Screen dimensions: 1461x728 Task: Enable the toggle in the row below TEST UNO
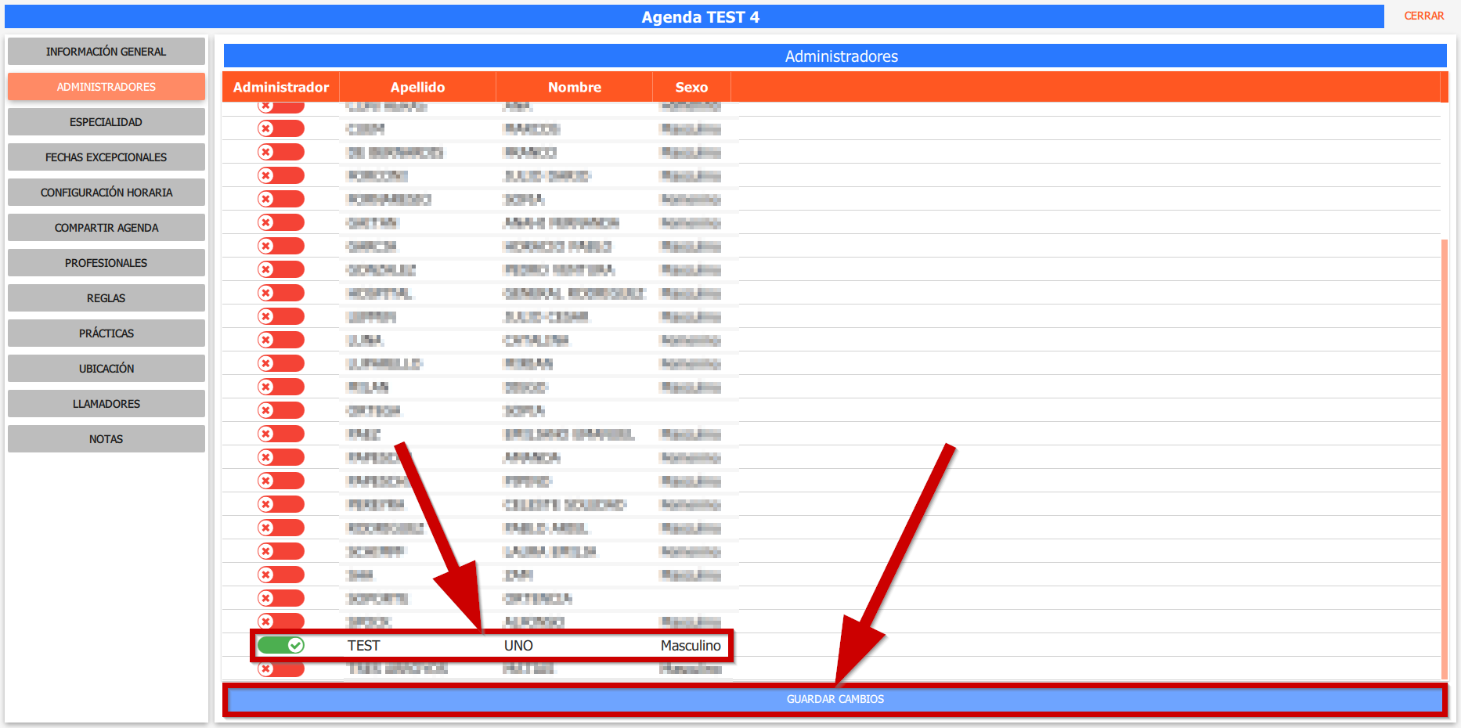coord(280,669)
